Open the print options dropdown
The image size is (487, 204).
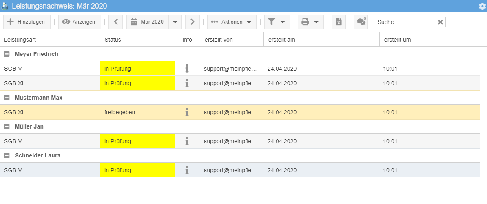(x=310, y=22)
